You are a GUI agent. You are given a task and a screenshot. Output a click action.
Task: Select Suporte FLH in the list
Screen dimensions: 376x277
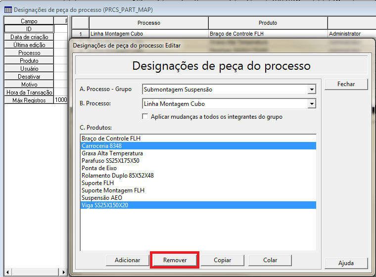click(198, 183)
